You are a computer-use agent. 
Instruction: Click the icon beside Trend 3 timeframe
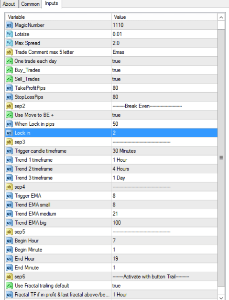click(9, 178)
